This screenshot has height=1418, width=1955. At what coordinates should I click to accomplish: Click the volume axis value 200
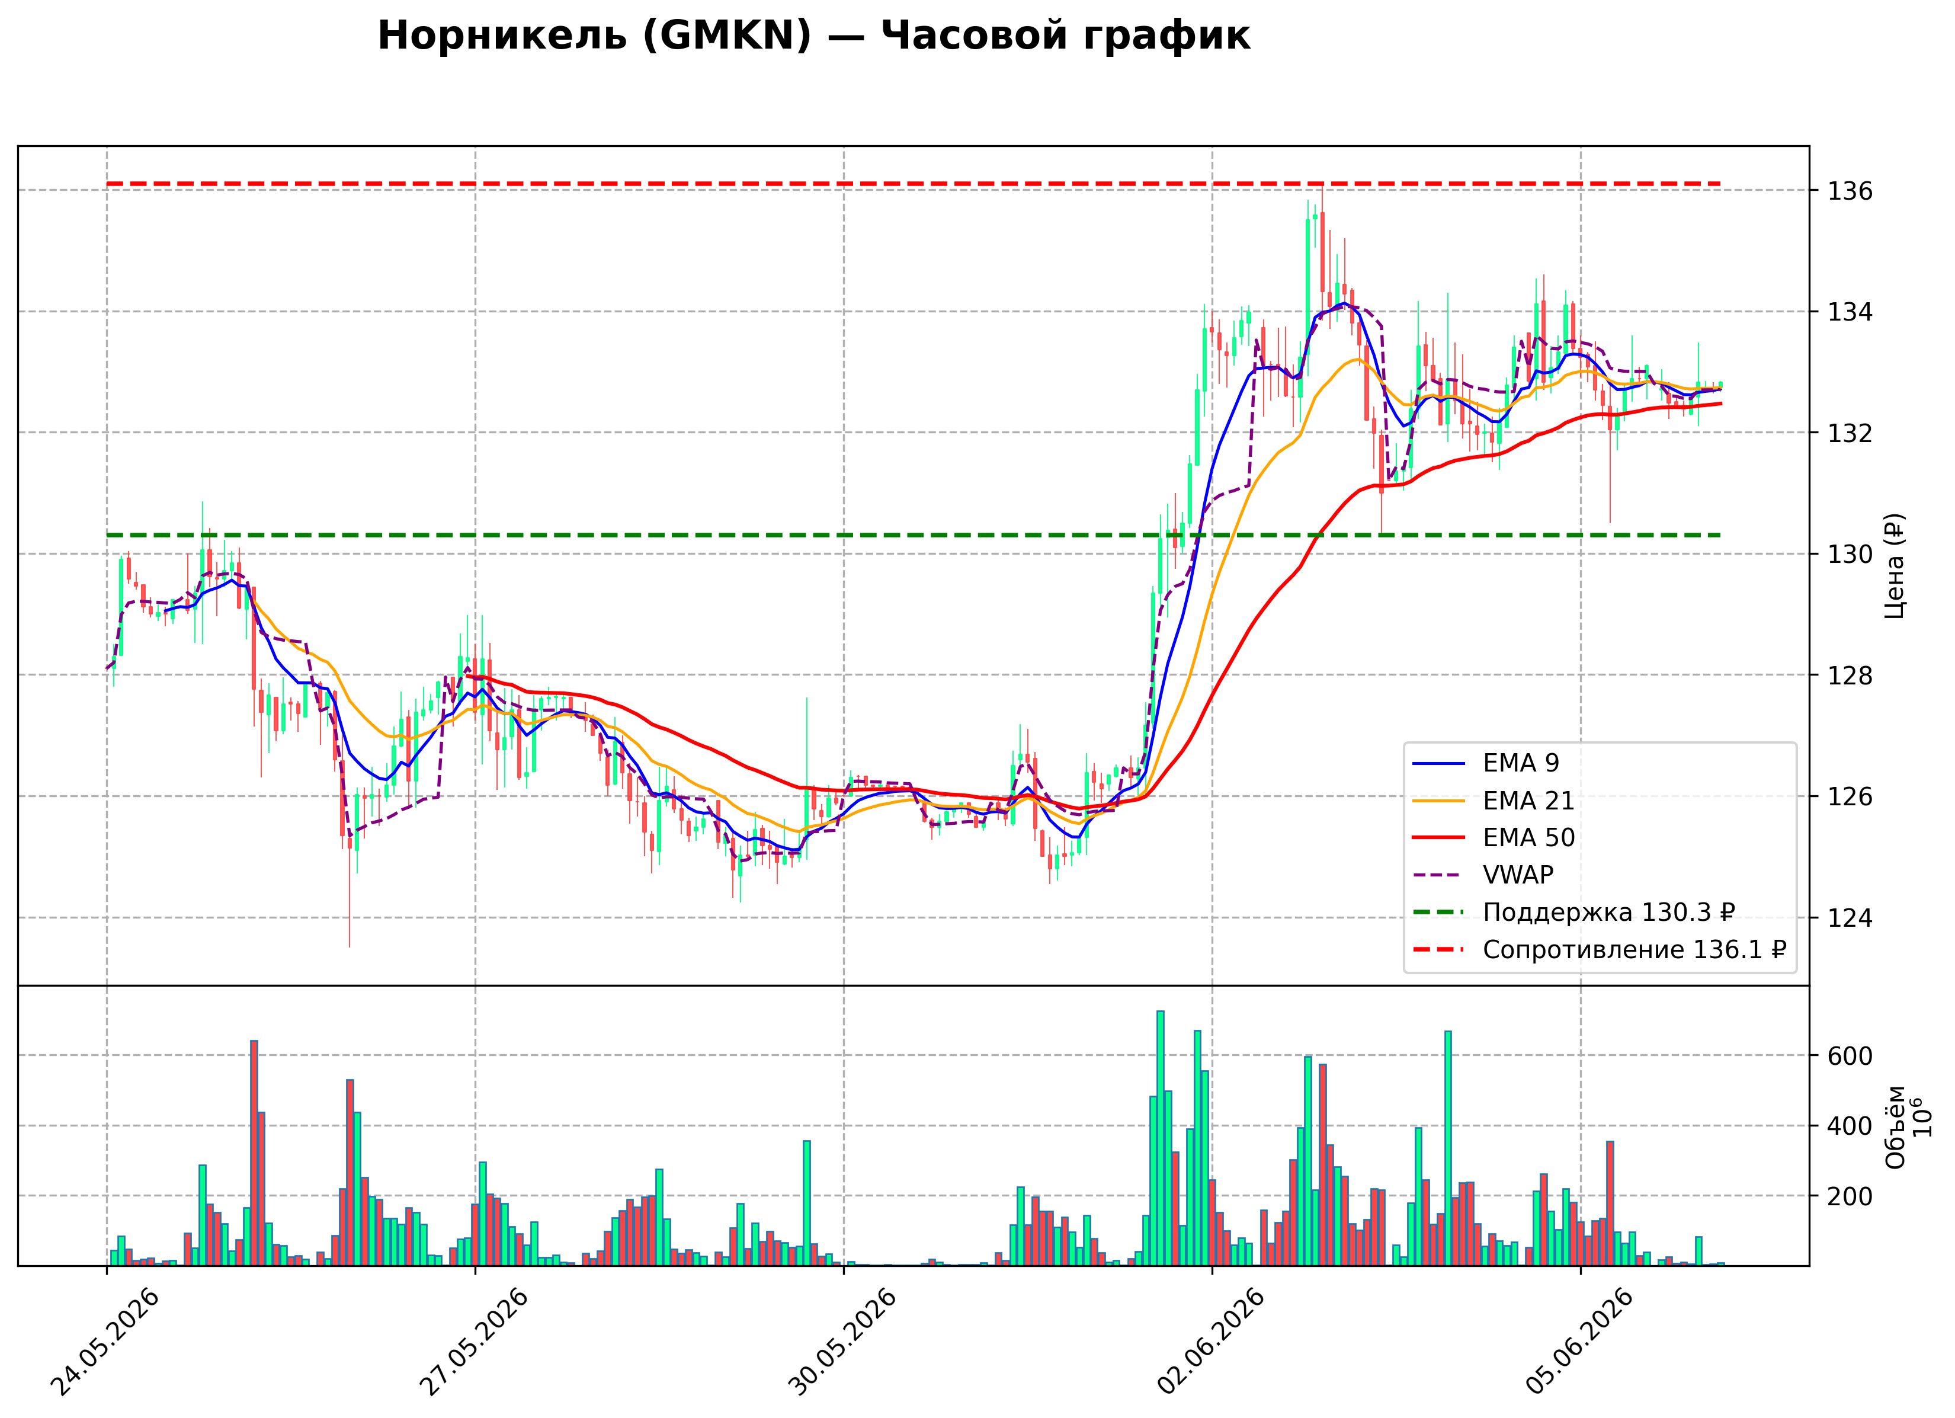(x=1851, y=1196)
